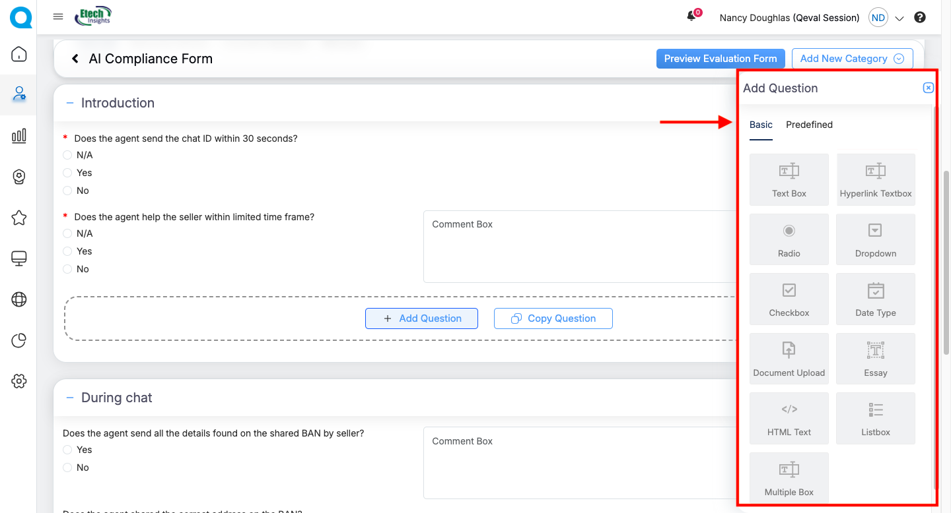The width and height of the screenshot is (951, 513).
Task: Pick the Date Type question tile
Action: coord(875,299)
